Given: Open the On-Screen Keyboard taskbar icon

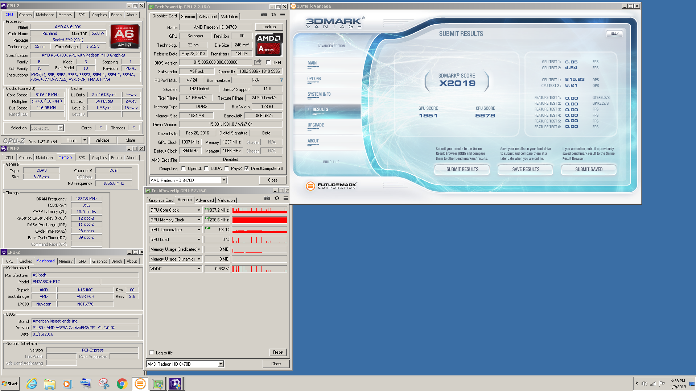Looking at the screenshot, I should pos(86,384).
